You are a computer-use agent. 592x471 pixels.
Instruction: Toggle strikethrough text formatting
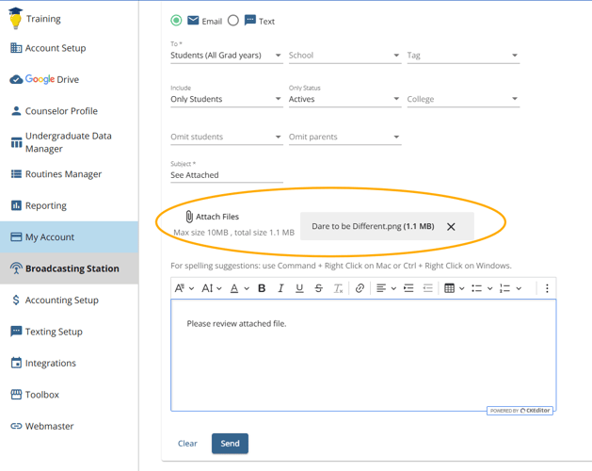(x=318, y=288)
